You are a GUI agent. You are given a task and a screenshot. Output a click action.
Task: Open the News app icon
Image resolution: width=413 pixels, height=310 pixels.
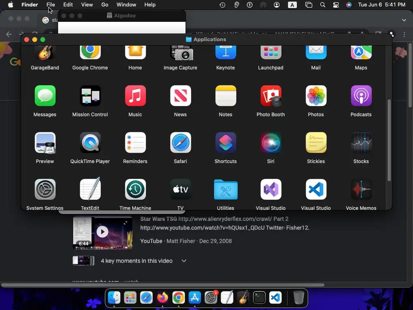tap(180, 96)
